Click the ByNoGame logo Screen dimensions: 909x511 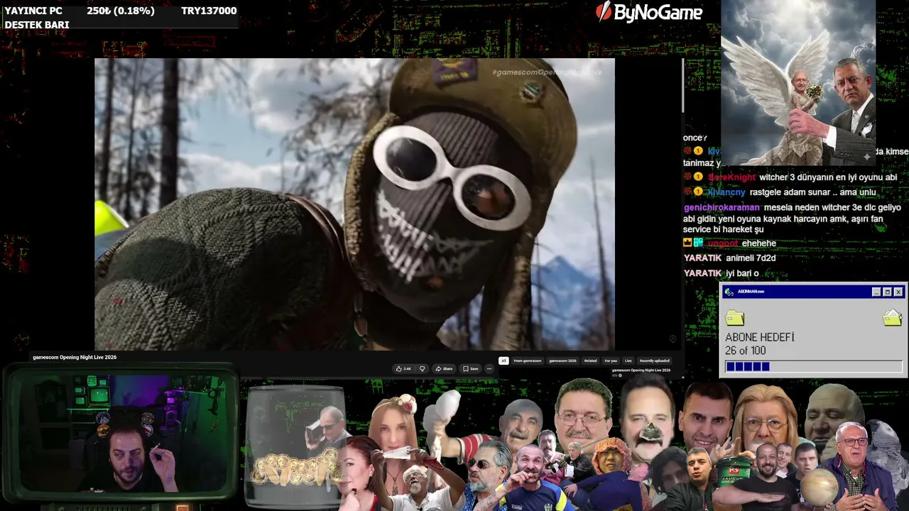(x=649, y=12)
